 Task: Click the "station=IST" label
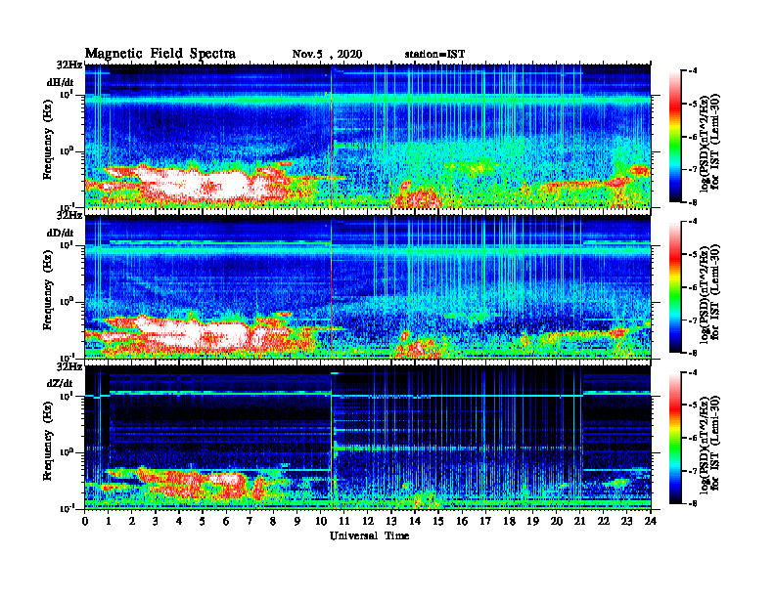(x=434, y=55)
